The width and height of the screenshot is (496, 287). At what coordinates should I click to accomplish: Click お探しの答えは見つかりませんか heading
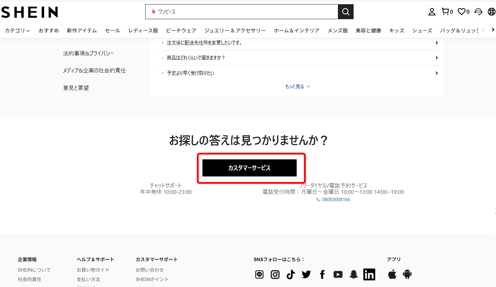tap(249, 140)
